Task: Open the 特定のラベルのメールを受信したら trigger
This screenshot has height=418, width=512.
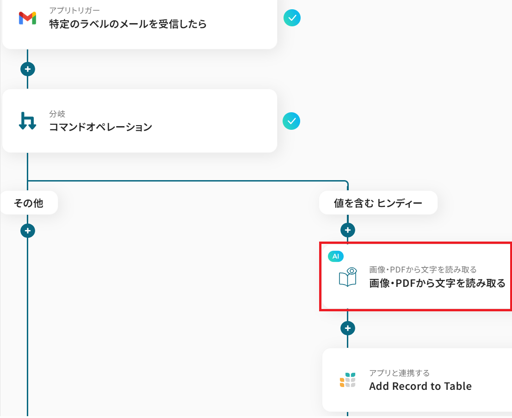Action: [x=128, y=24]
